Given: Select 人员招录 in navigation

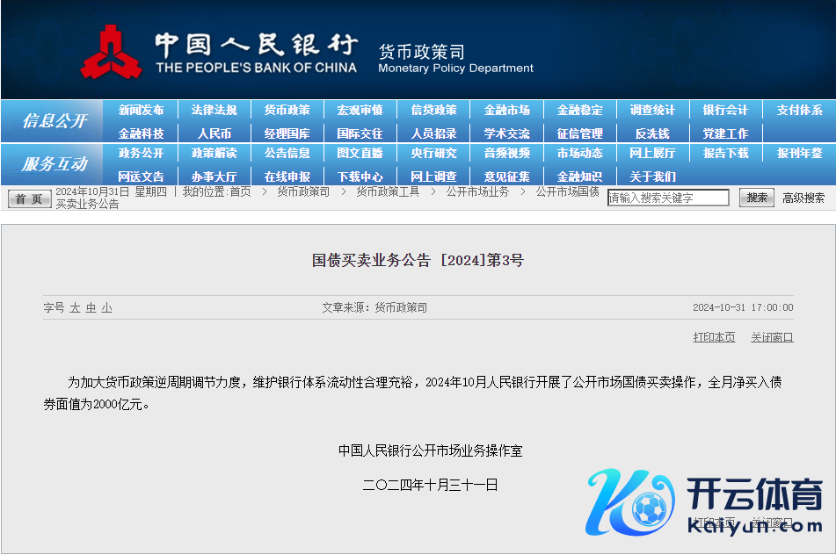Looking at the screenshot, I should coord(433,133).
